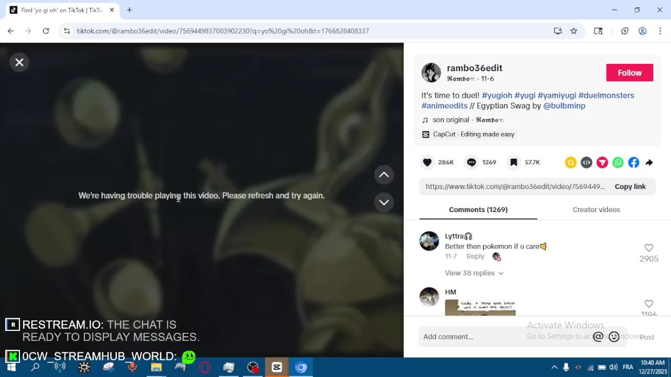This screenshot has width=671, height=377.
Task: Open CapCut from taskbar
Action: pos(277,367)
